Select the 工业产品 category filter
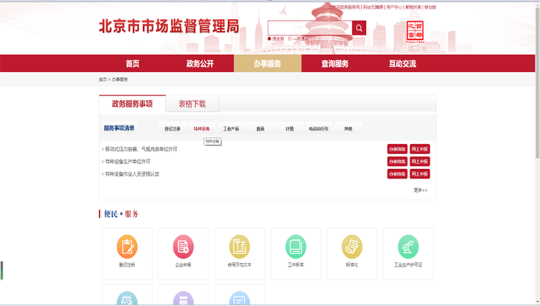The image size is (540, 306). coord(231,129)
